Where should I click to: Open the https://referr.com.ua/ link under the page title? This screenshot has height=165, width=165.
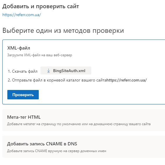coord(22,15)
